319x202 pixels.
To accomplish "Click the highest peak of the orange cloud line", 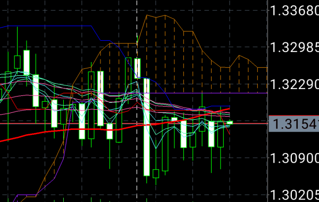I will tap(147, 15).
